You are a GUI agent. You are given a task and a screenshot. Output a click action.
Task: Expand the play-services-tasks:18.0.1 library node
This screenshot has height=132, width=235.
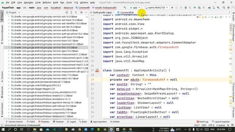point(9,78)
